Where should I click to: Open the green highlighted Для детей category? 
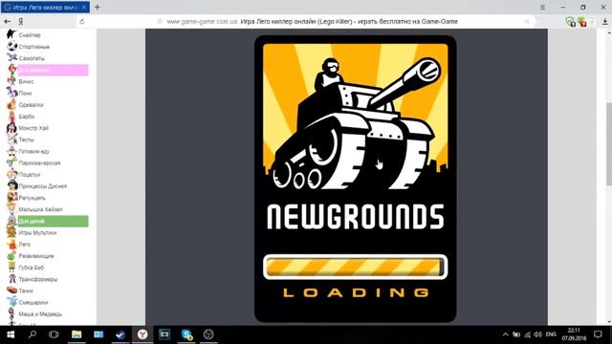[53, 221]
